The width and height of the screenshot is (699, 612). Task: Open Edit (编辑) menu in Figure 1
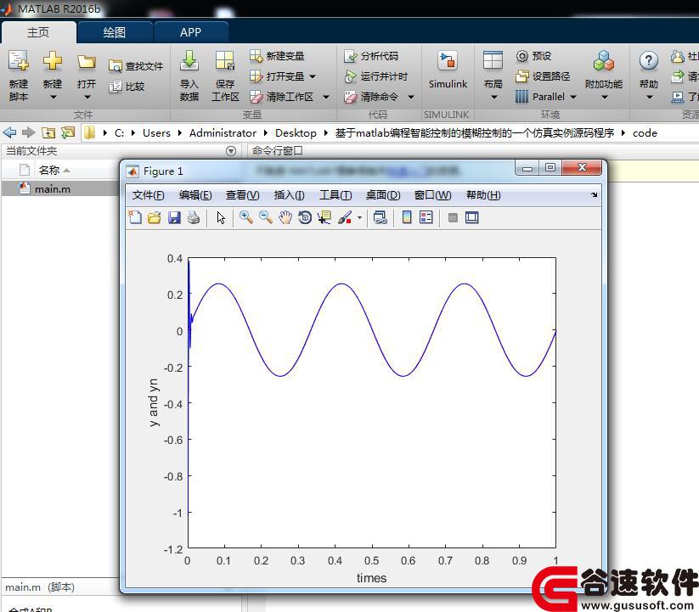point(195,195)
